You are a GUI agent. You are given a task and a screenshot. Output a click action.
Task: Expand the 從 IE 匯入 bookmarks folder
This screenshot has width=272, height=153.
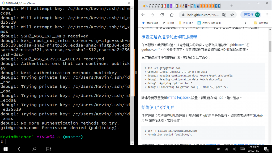click(x=186, y=23)
